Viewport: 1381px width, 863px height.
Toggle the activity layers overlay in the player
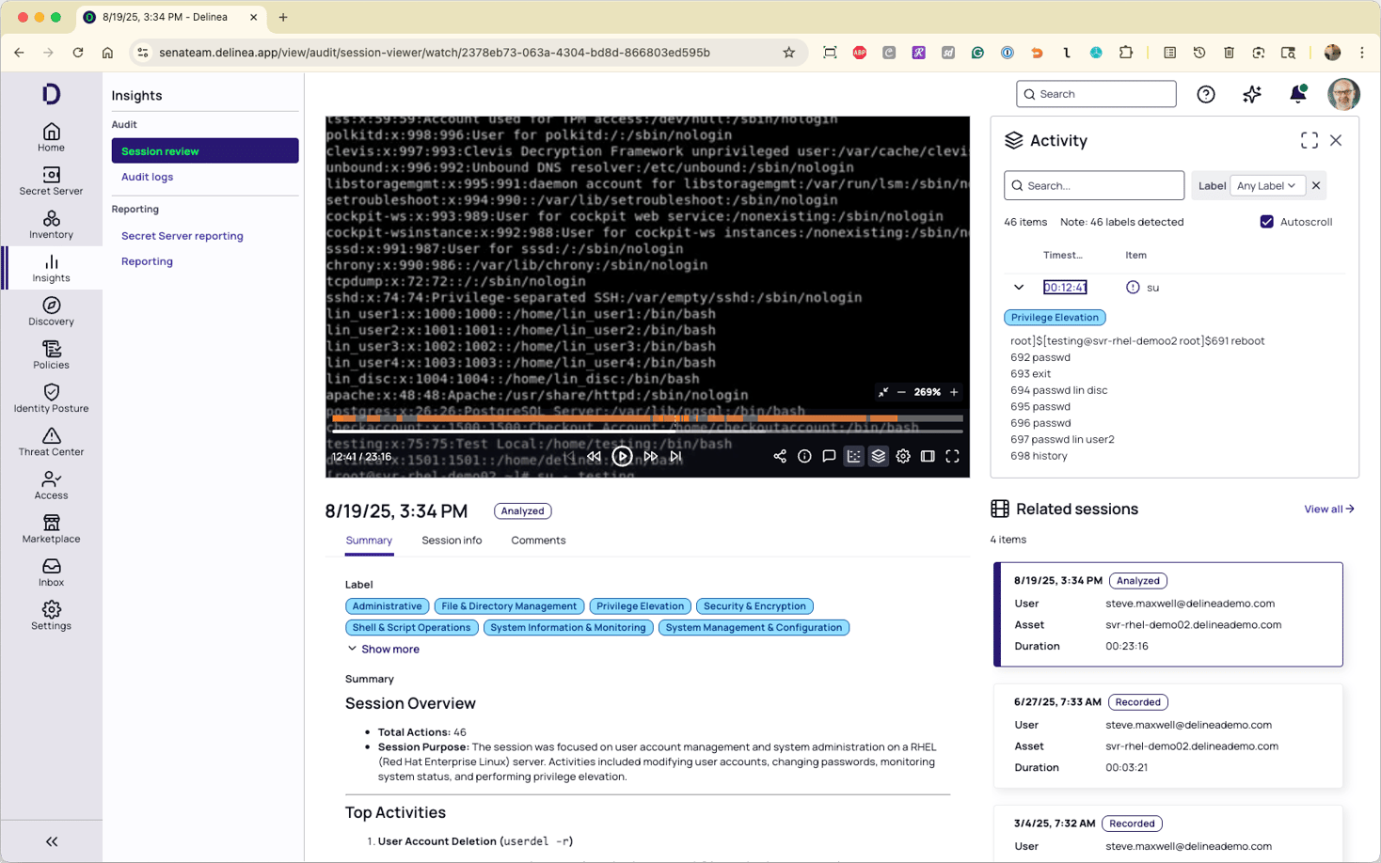pyautogui.click(x=878, y=456)
